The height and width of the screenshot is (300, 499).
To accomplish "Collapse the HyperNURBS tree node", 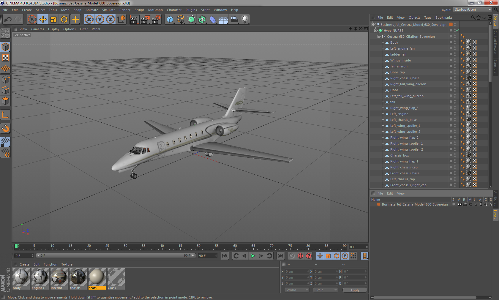I will [x=375, y=30].
